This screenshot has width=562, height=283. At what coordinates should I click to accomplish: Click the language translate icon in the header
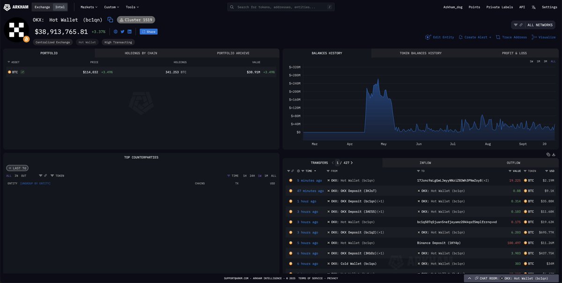(534, 7)
